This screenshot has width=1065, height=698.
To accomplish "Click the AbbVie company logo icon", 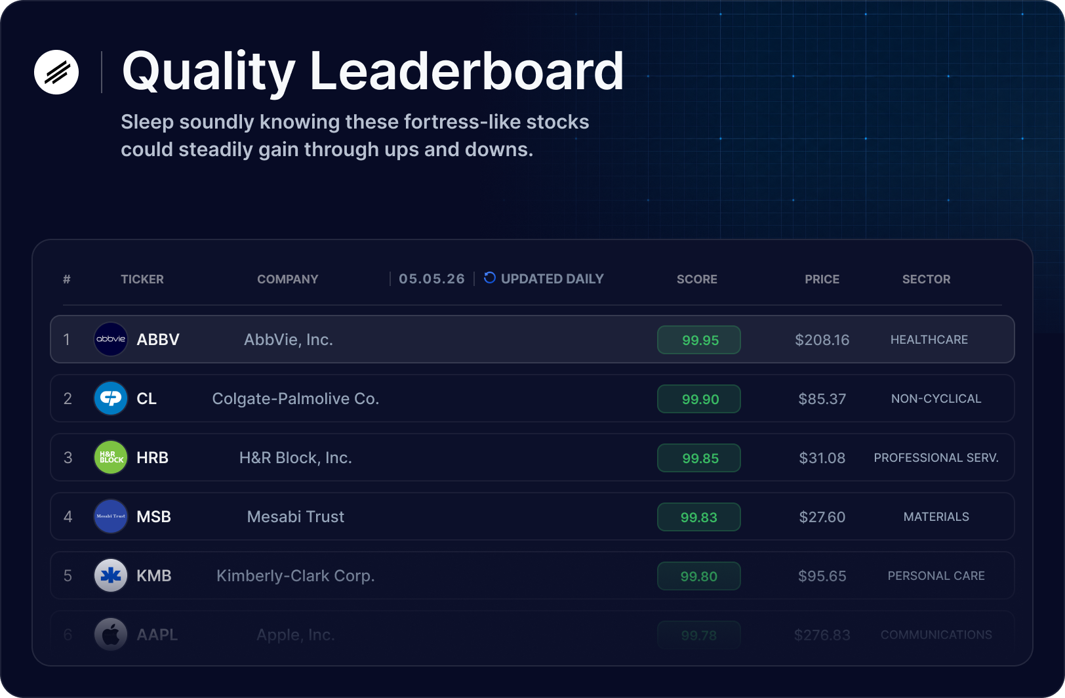I will 111,339.
